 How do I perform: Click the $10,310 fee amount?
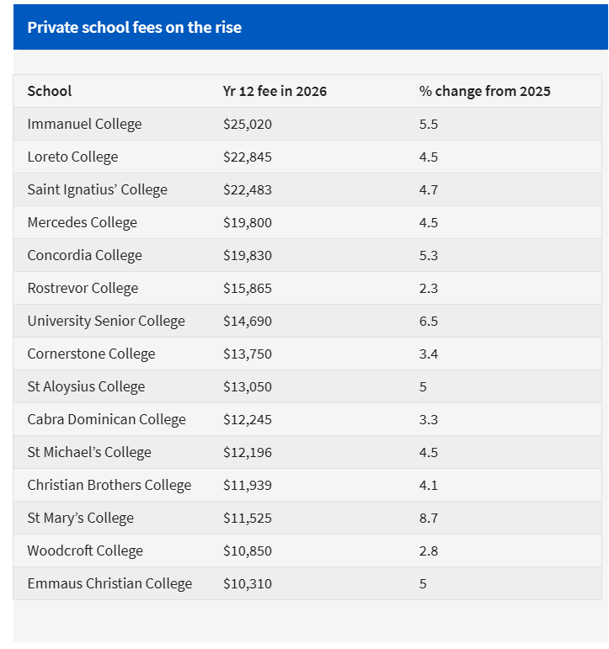pyautogui.click(x=248, y=583)
